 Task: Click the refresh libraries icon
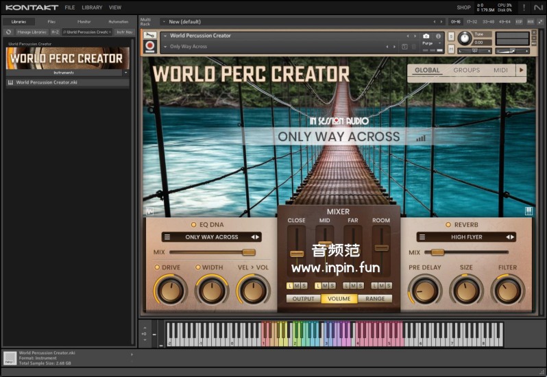[8, 32]
